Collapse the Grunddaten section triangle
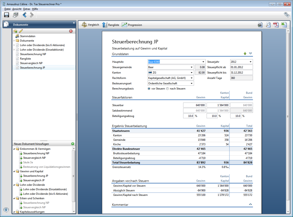The height and width of the screenshot is (217, 293). pos(250,53)
